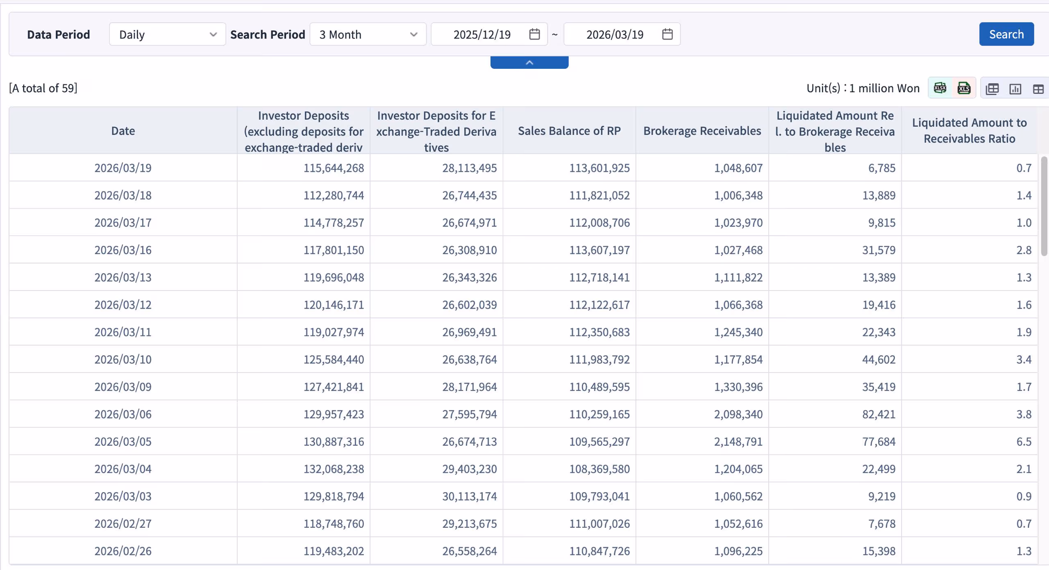
Task: Select plain grid table view icon
Action: 1038,89
